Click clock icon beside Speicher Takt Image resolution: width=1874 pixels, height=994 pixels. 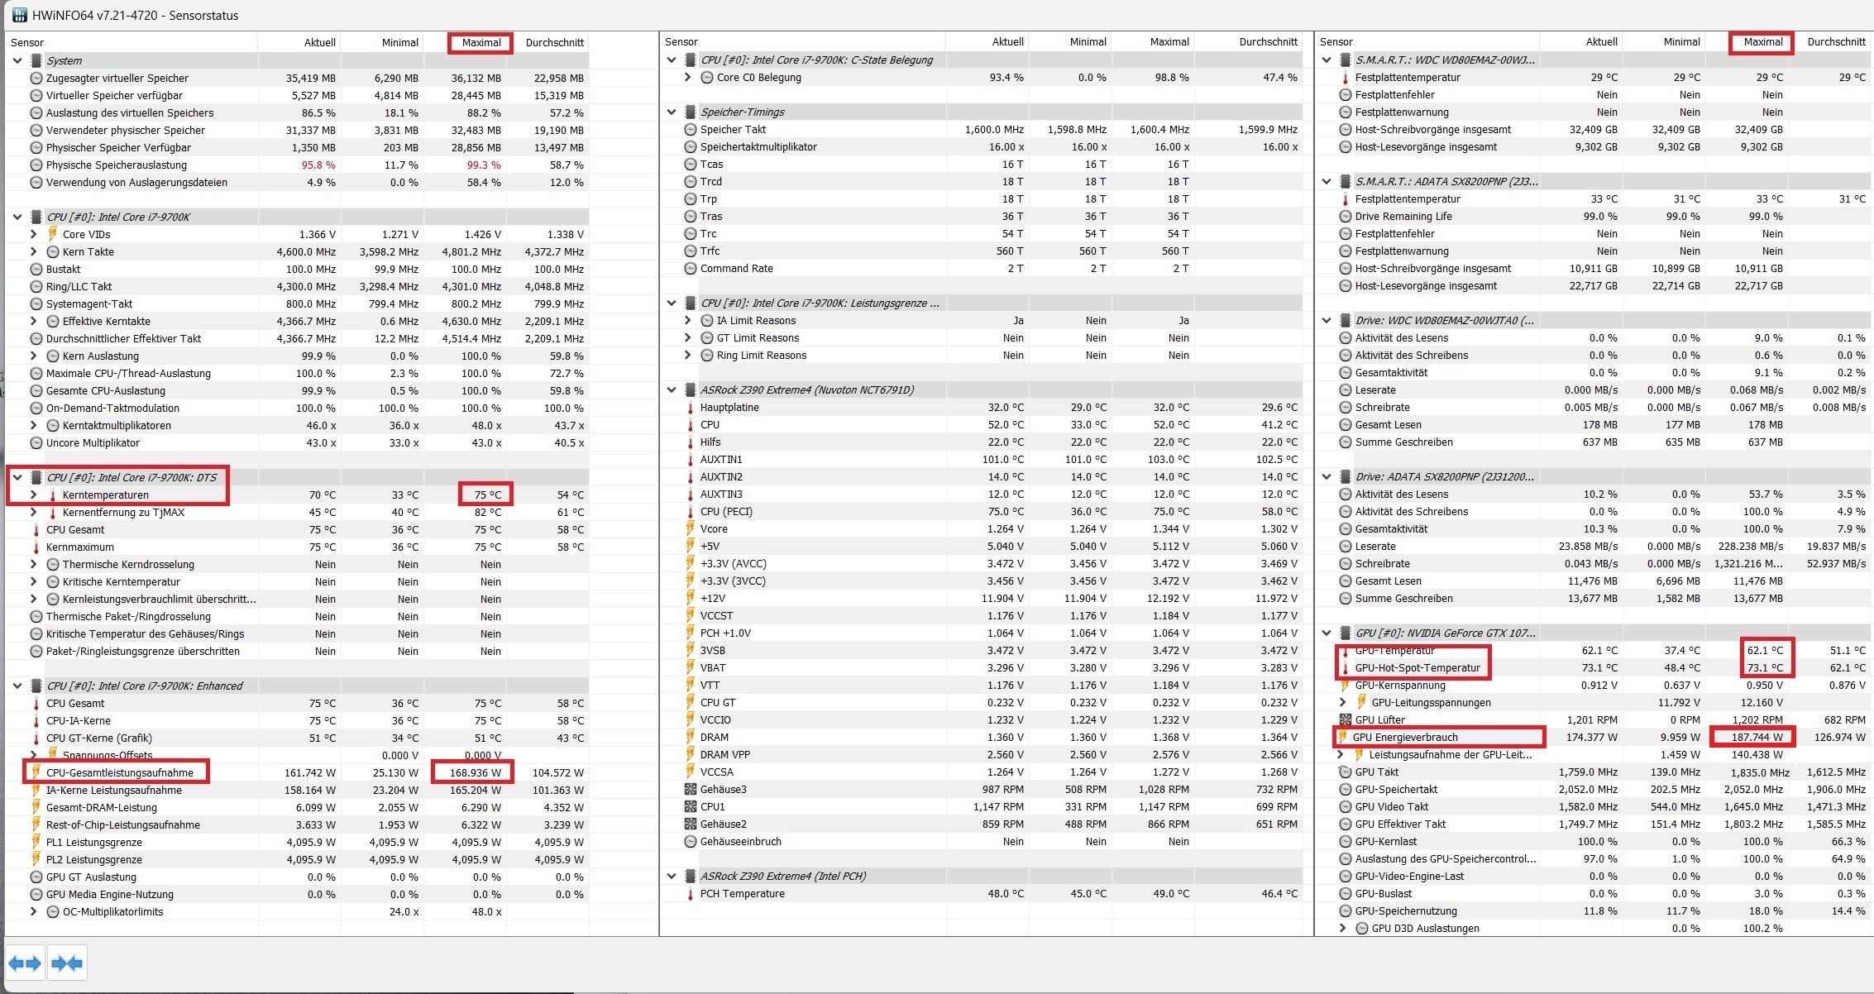point(691,130)
